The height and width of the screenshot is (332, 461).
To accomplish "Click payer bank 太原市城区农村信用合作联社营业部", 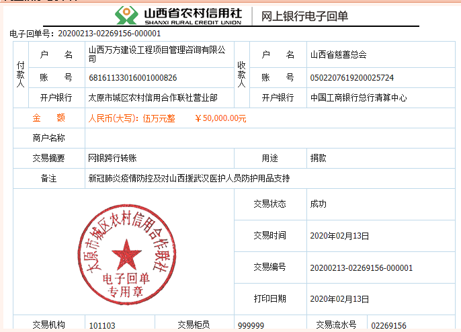I will point(153,98).
